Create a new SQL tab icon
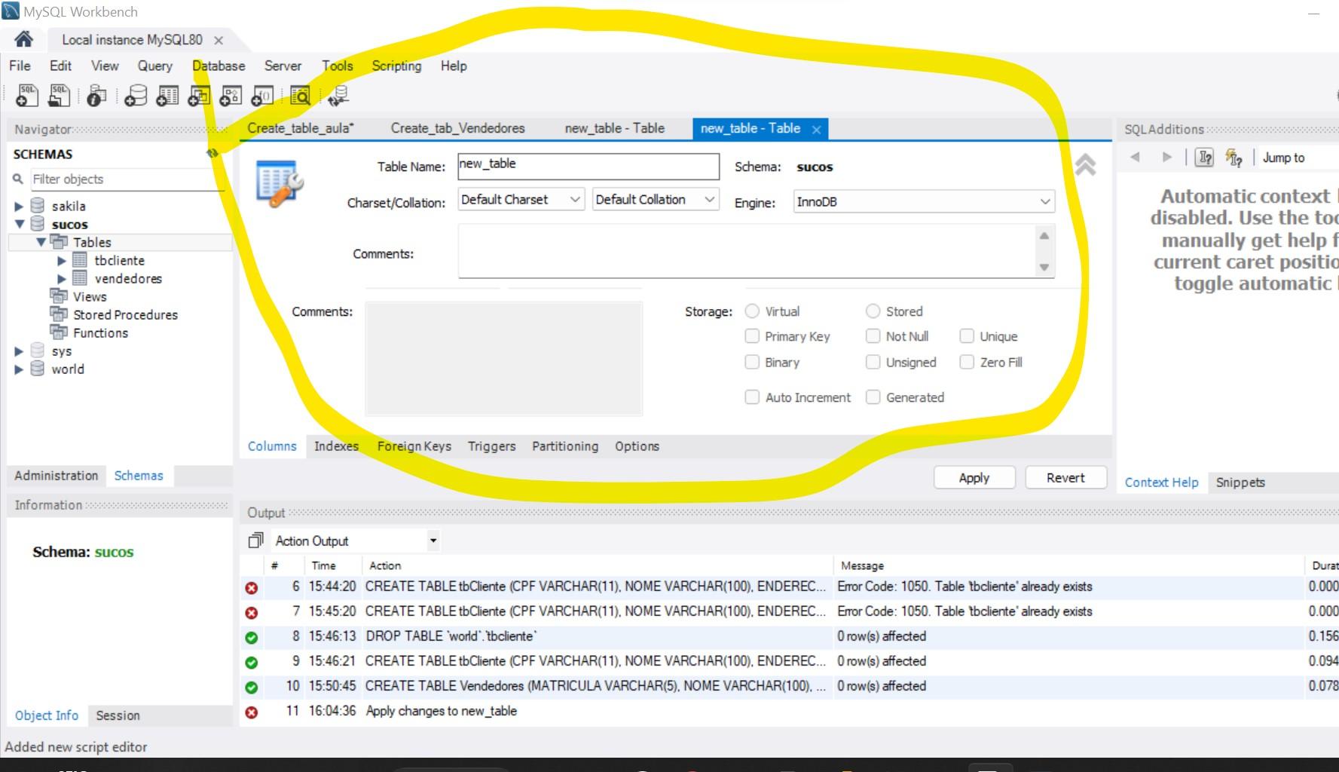Screen dimensions: 1339x772 [27, 96]
